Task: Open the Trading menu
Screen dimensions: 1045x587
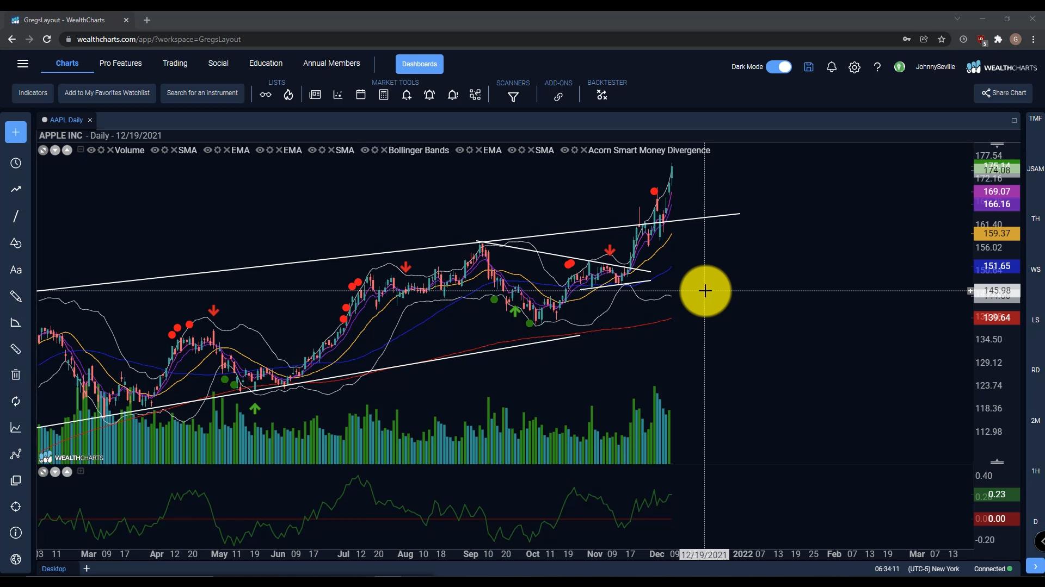Action: (x=175, y=63)
